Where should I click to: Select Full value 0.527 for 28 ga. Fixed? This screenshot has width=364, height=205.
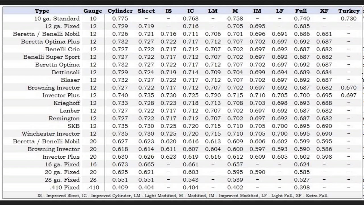[302, 180]
